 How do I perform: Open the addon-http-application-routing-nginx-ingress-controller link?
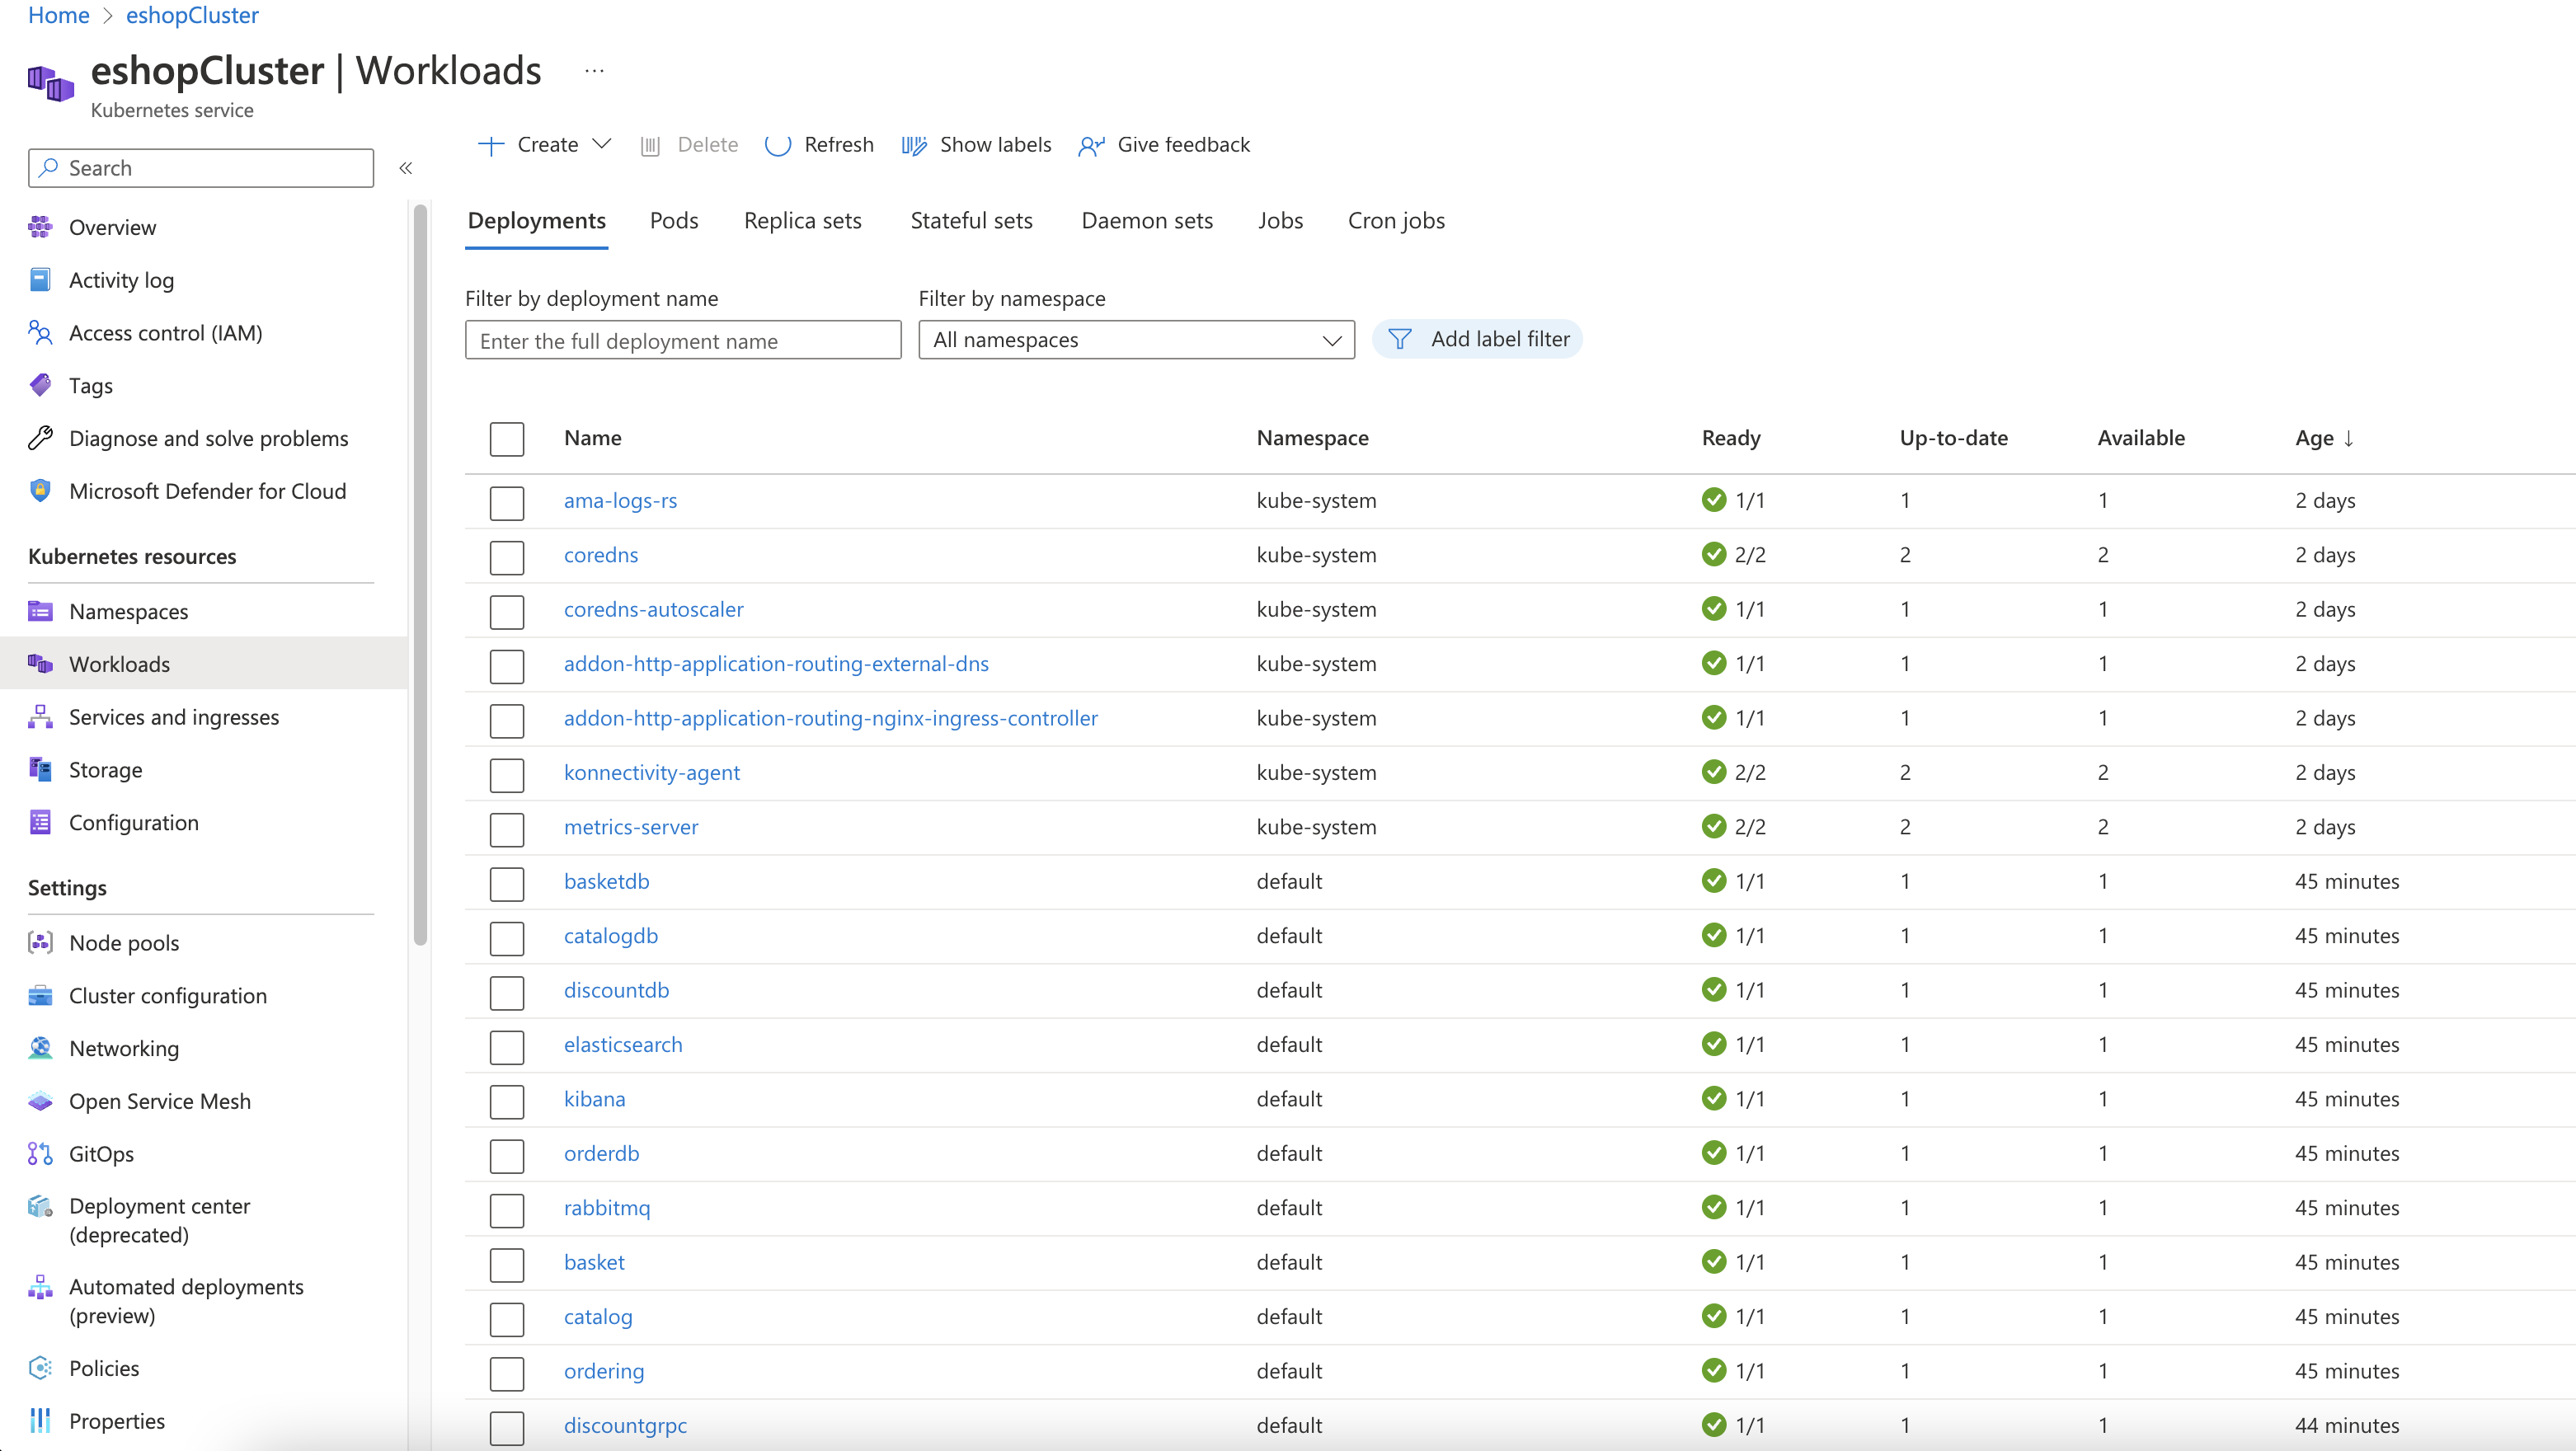(x=830, y=718)
